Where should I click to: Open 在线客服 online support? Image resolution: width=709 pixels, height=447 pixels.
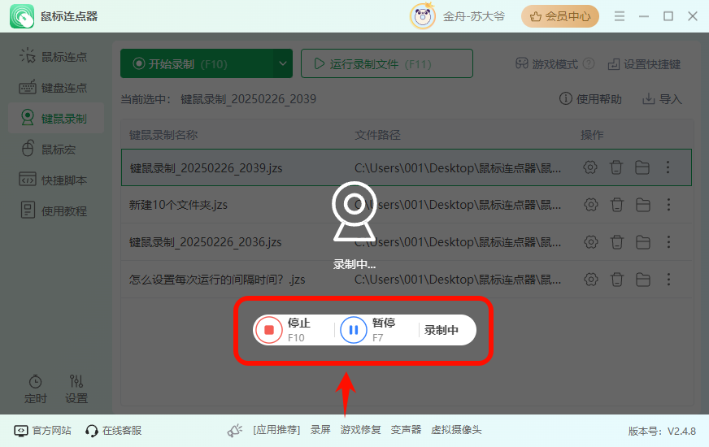pyautogui.click(x=114, y=431)
